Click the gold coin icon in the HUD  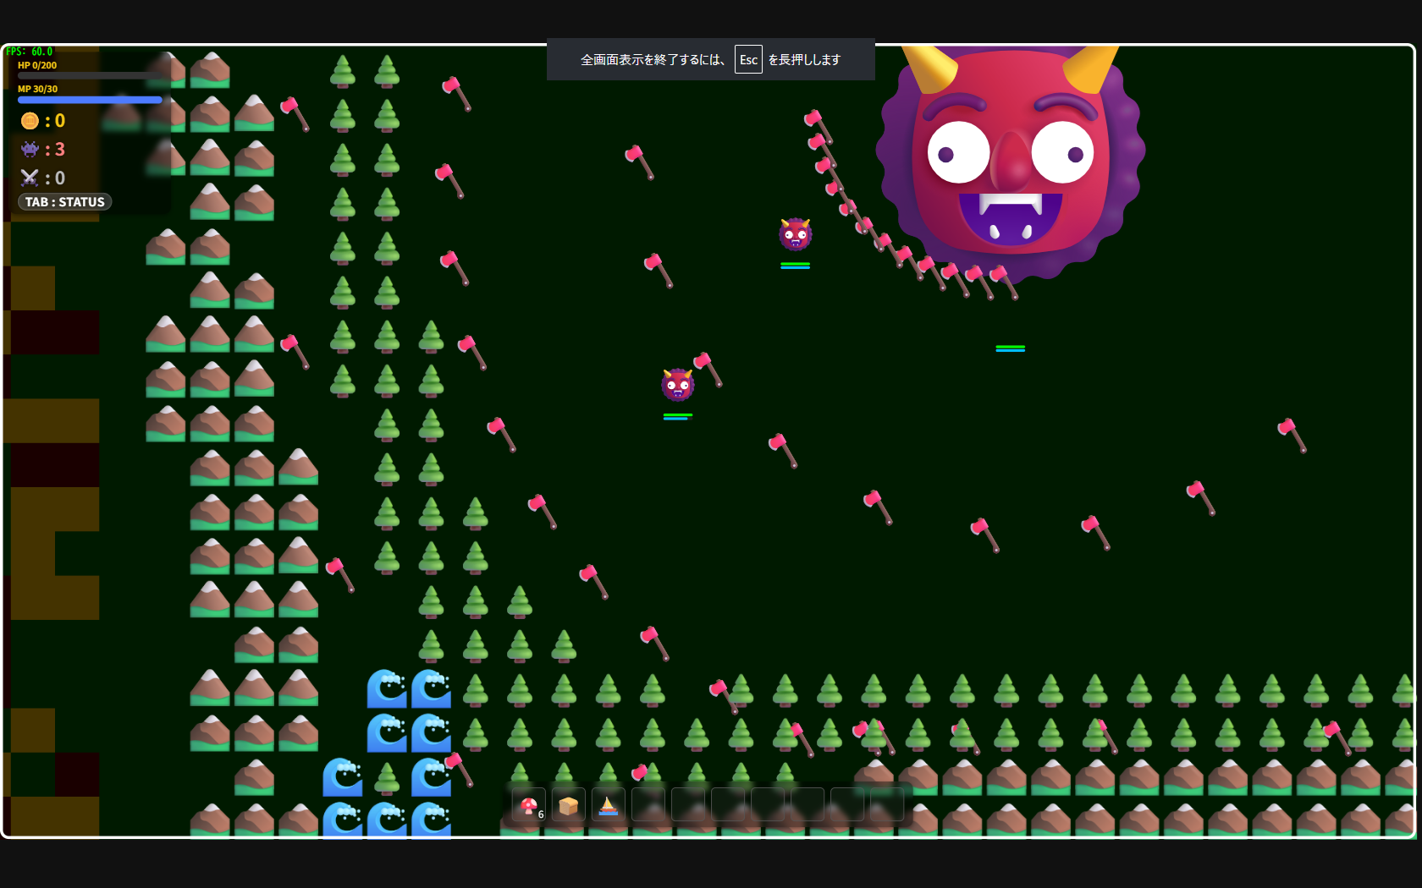(x=30, y=121)
